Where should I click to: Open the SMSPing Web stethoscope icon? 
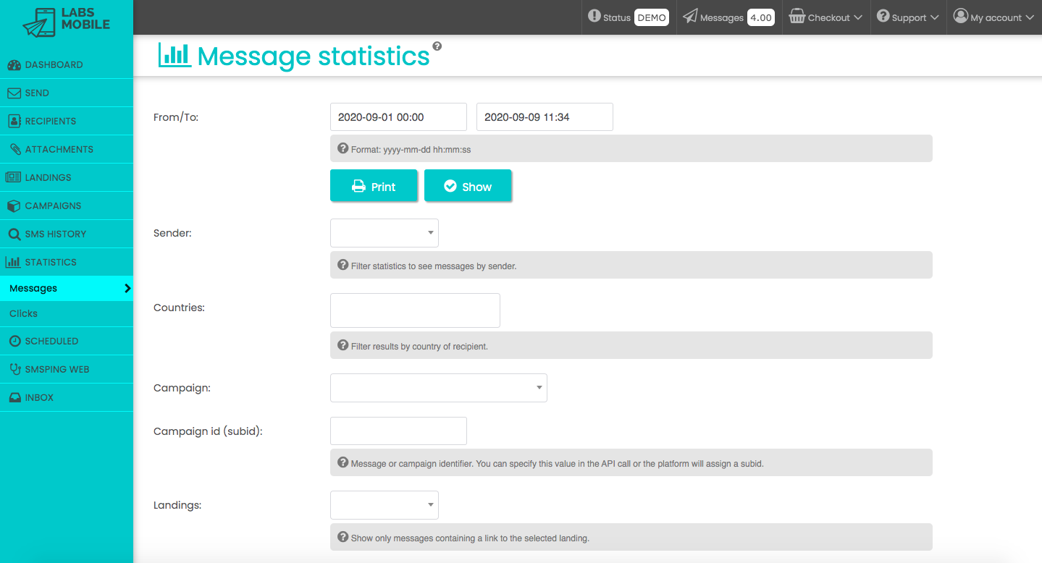pyautogui.click(x=14, y=370)
